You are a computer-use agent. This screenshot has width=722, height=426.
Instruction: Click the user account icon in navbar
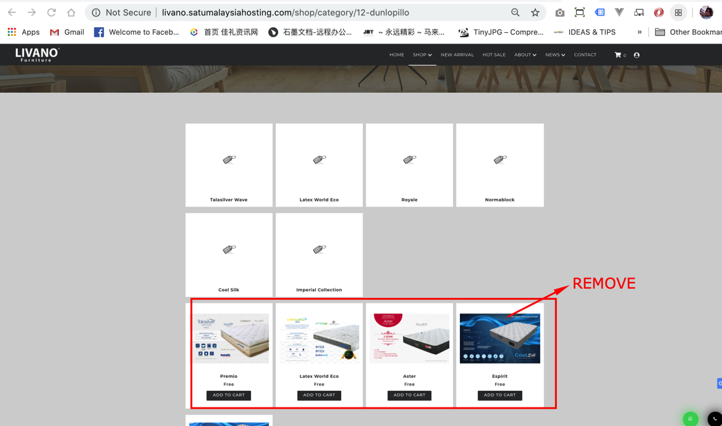(637, 55)
